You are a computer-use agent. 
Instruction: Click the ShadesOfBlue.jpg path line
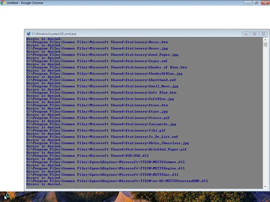point(104,74)
